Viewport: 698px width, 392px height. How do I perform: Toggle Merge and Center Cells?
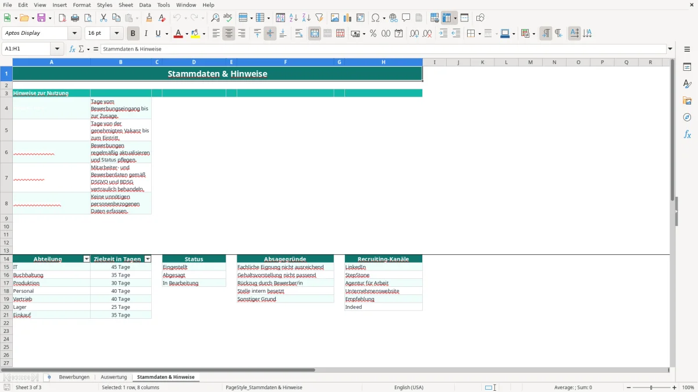[x=315, y=34]
